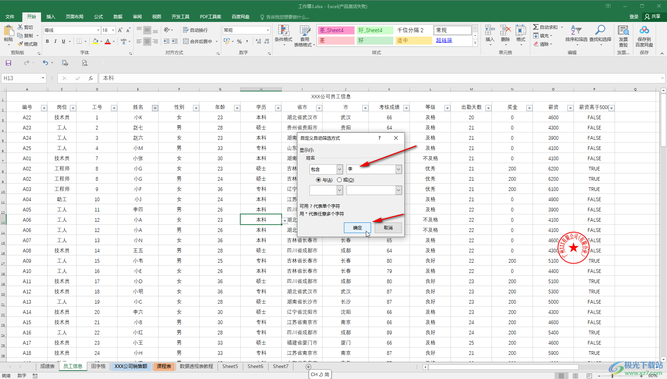Toggle italic formatting button

55,42
